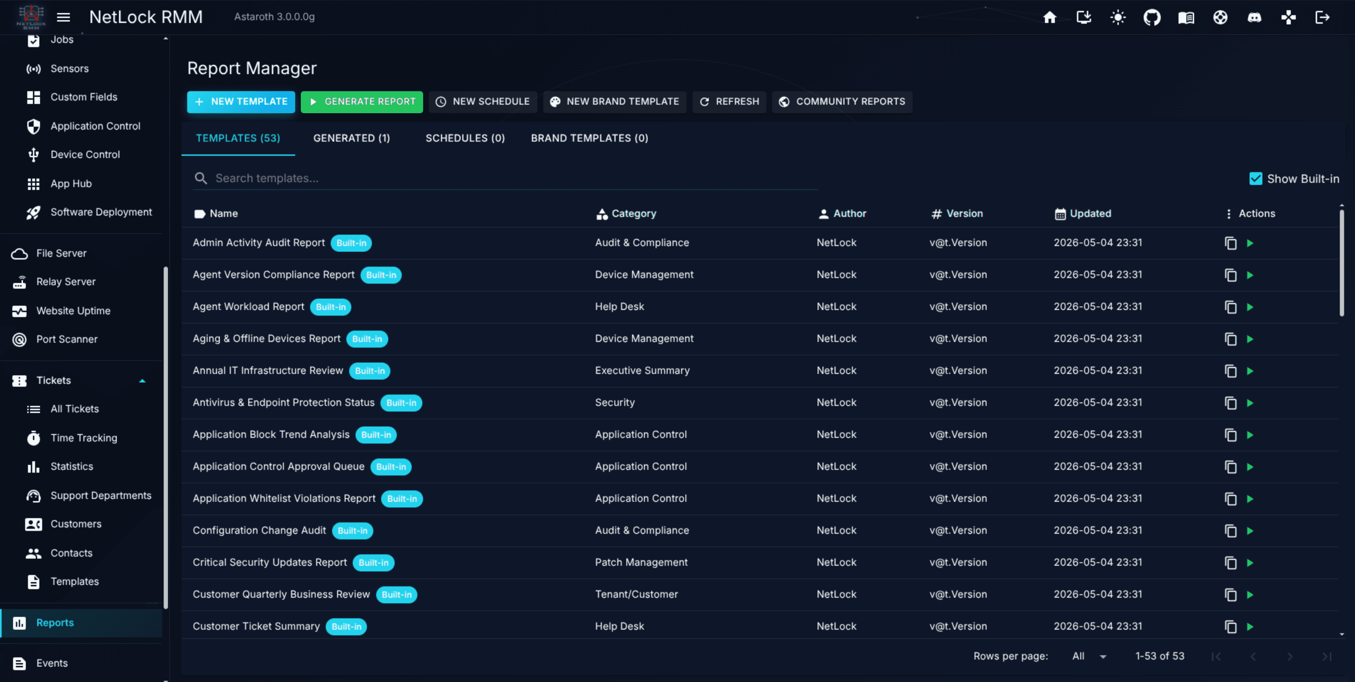Switch to the Templates (53) tab

[238, 138]
